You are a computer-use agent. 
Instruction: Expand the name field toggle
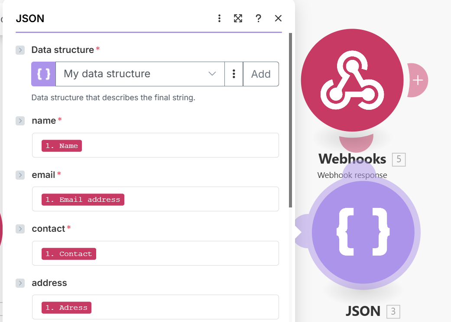coord(20,121)
